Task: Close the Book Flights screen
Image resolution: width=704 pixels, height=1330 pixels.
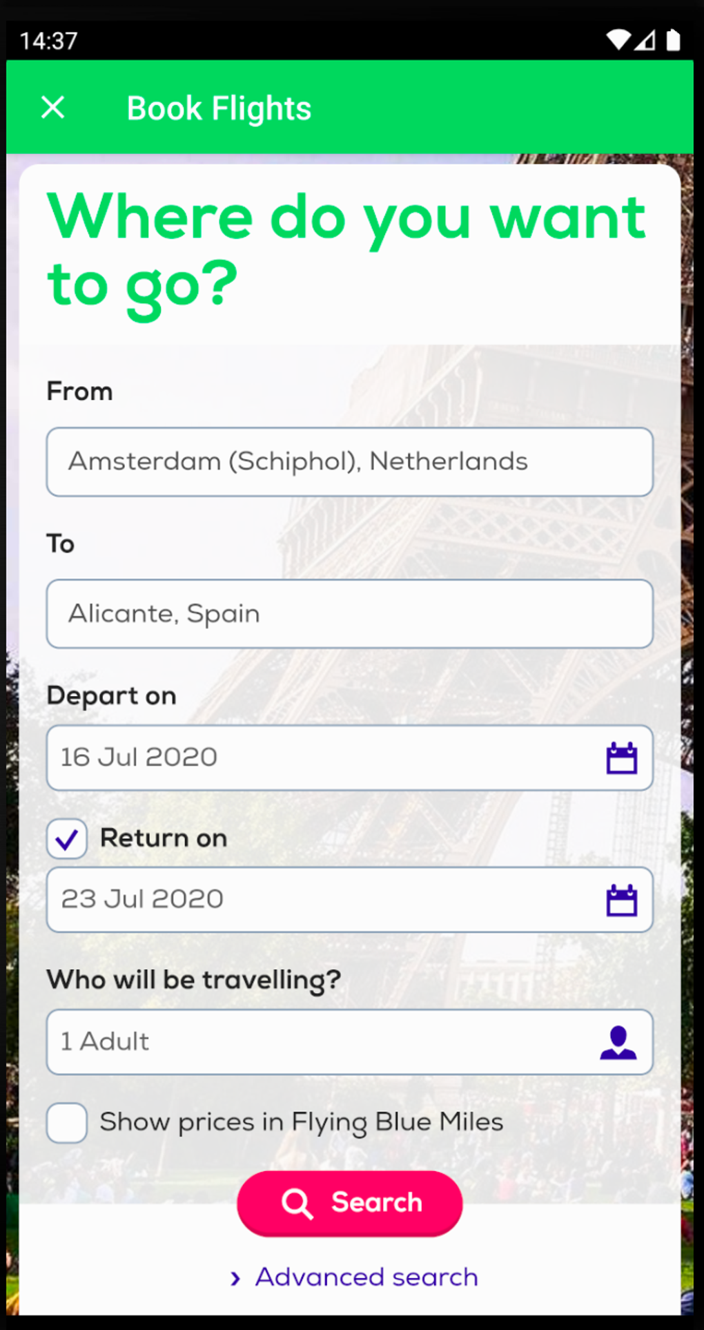Action: tap(53, 108)
